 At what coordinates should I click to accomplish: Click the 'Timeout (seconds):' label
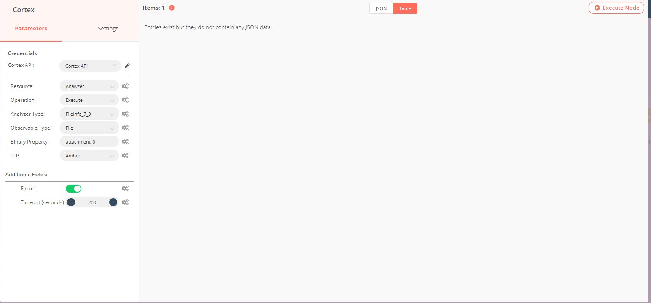[x=43, y=202]
